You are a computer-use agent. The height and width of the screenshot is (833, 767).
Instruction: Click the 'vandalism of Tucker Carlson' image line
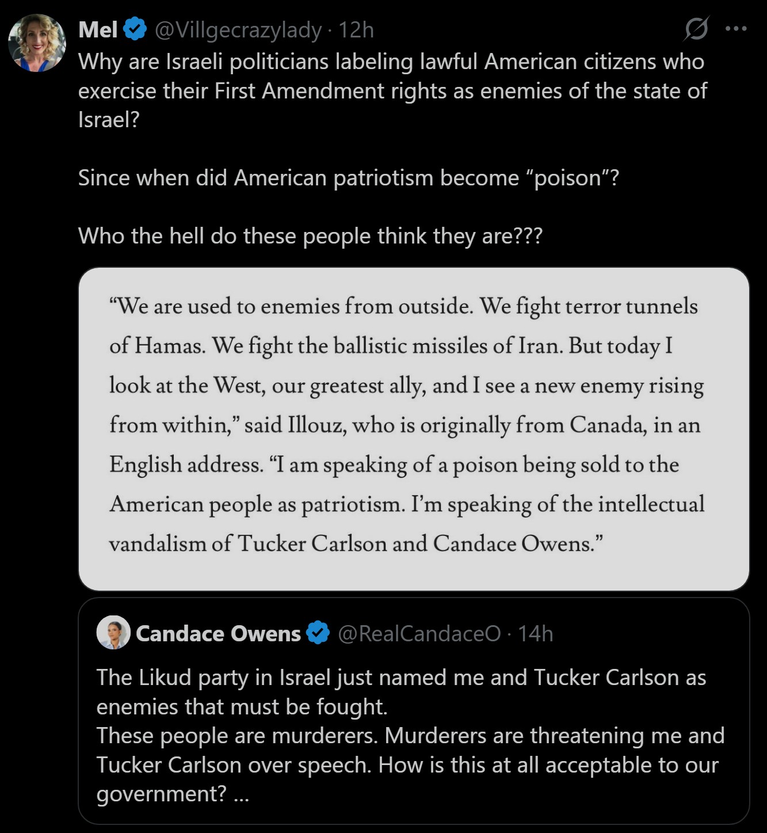pyautogui.click(x=356, y=543)
